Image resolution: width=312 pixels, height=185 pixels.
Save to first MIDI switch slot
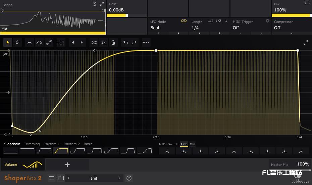pyautogui.click(x=167, y=151)
